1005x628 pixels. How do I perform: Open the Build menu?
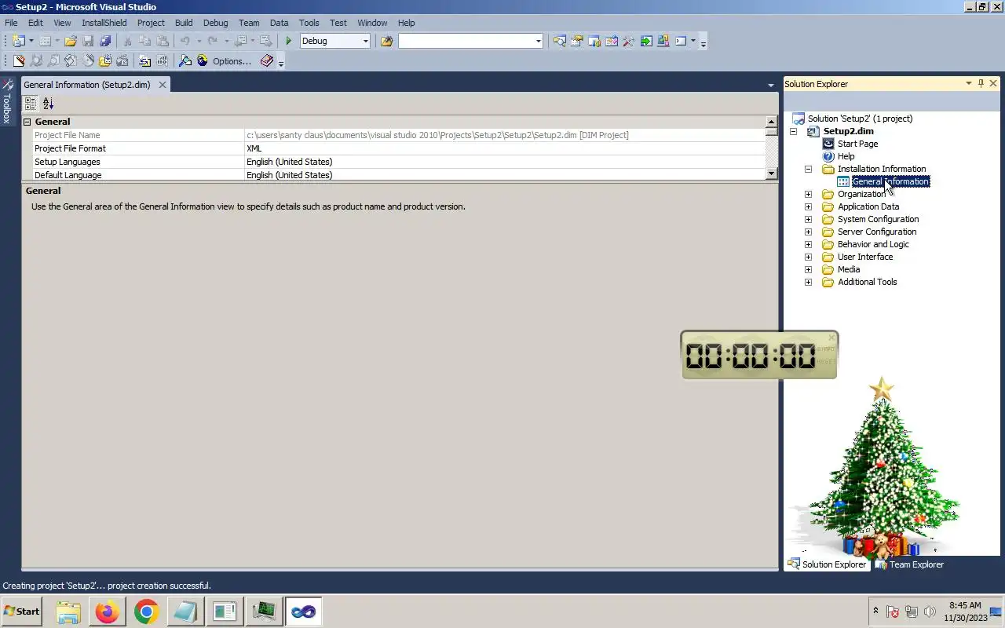point(184,23)
